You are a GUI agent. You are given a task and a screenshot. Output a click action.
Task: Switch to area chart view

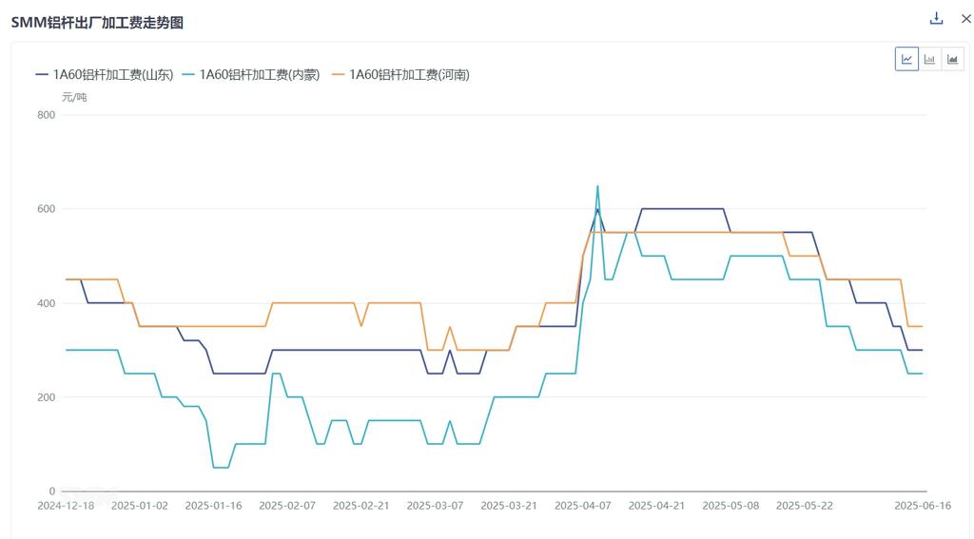tap(952, 59)
